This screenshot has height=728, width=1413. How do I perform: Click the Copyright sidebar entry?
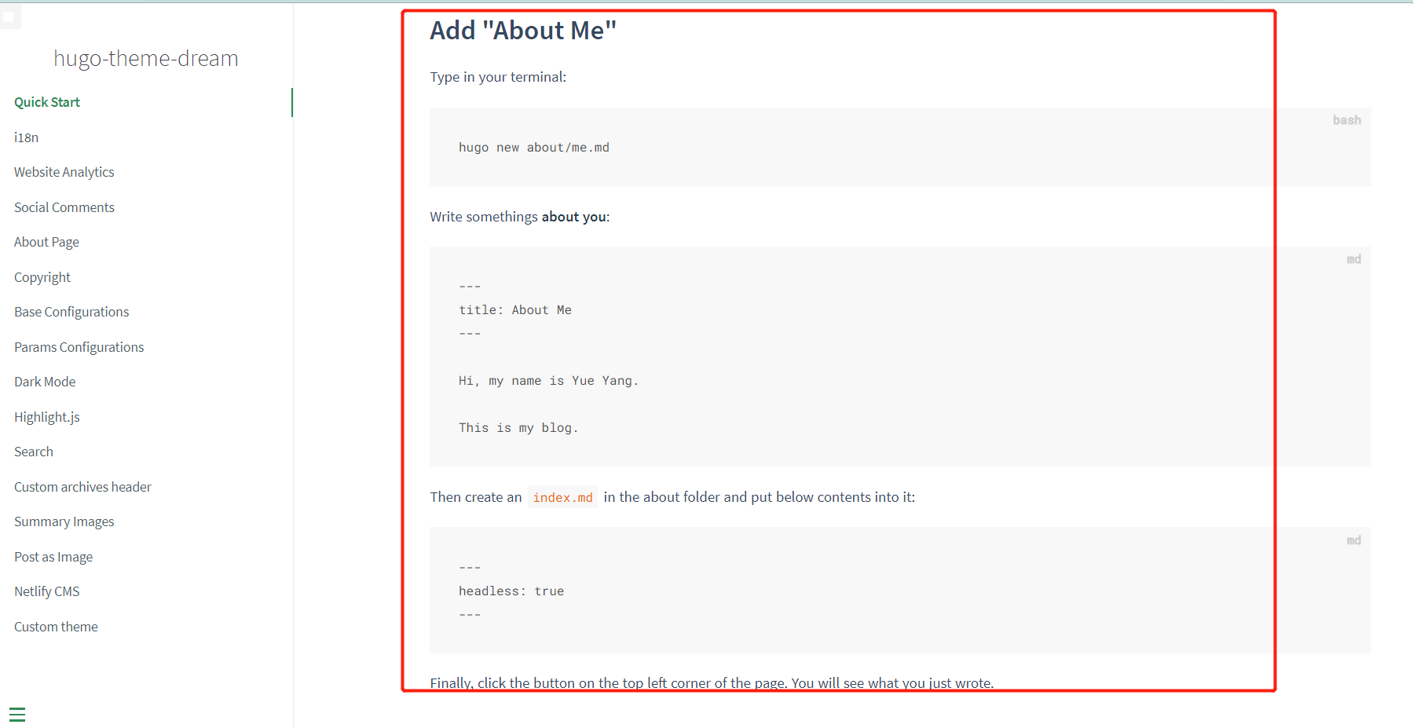pos(42,277)
